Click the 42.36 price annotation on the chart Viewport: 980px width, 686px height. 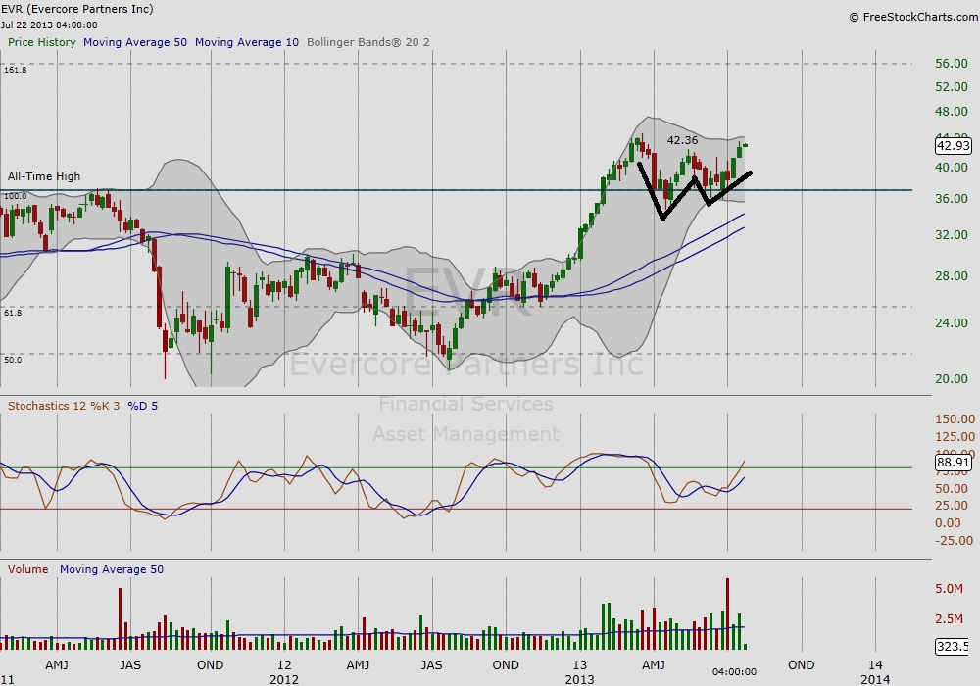(682, 140)
